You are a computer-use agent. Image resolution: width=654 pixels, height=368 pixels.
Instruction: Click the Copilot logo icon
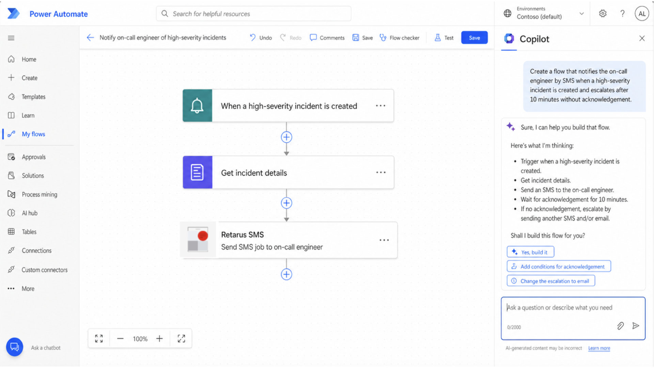click(509, 39)
